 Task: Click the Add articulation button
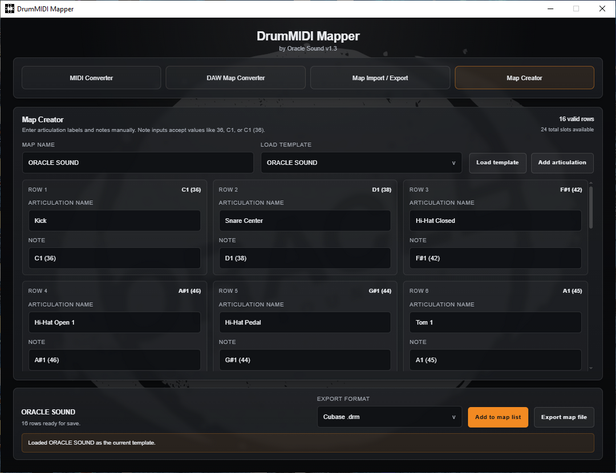coord(562,162)
